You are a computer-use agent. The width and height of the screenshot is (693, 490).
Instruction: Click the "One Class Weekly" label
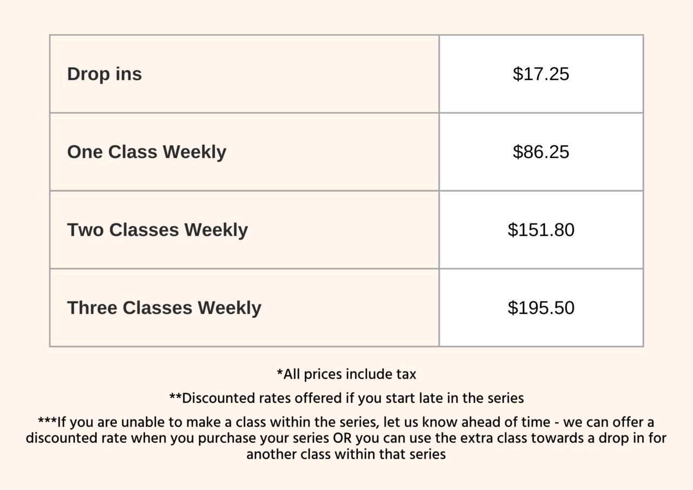click(x=147, y=152)
